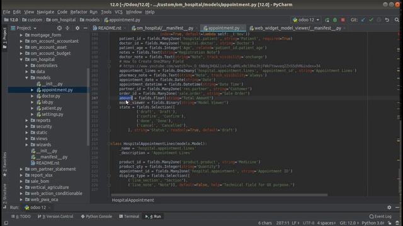Screen dimensions: 403x226
Task: Open the File menu
Action: [6, 12]
